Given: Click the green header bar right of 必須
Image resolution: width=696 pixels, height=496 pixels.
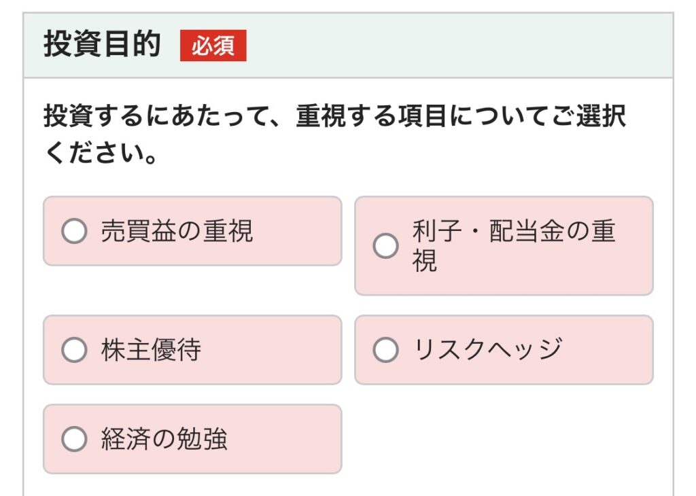Looking at the screenshot, I should [x=455, y=46].
